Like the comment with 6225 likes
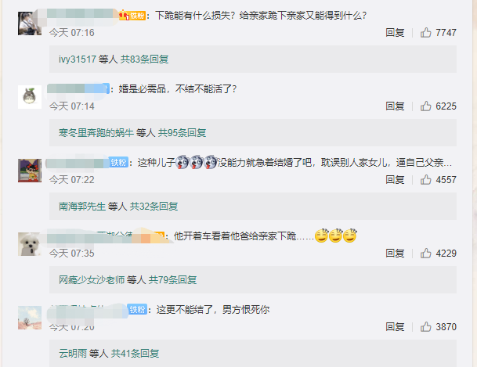 425,106
